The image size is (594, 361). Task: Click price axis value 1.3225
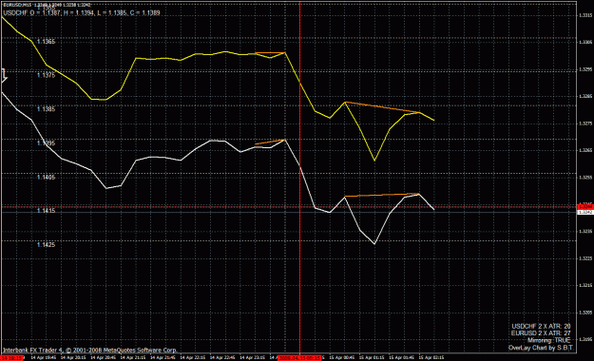pos(585,258)
